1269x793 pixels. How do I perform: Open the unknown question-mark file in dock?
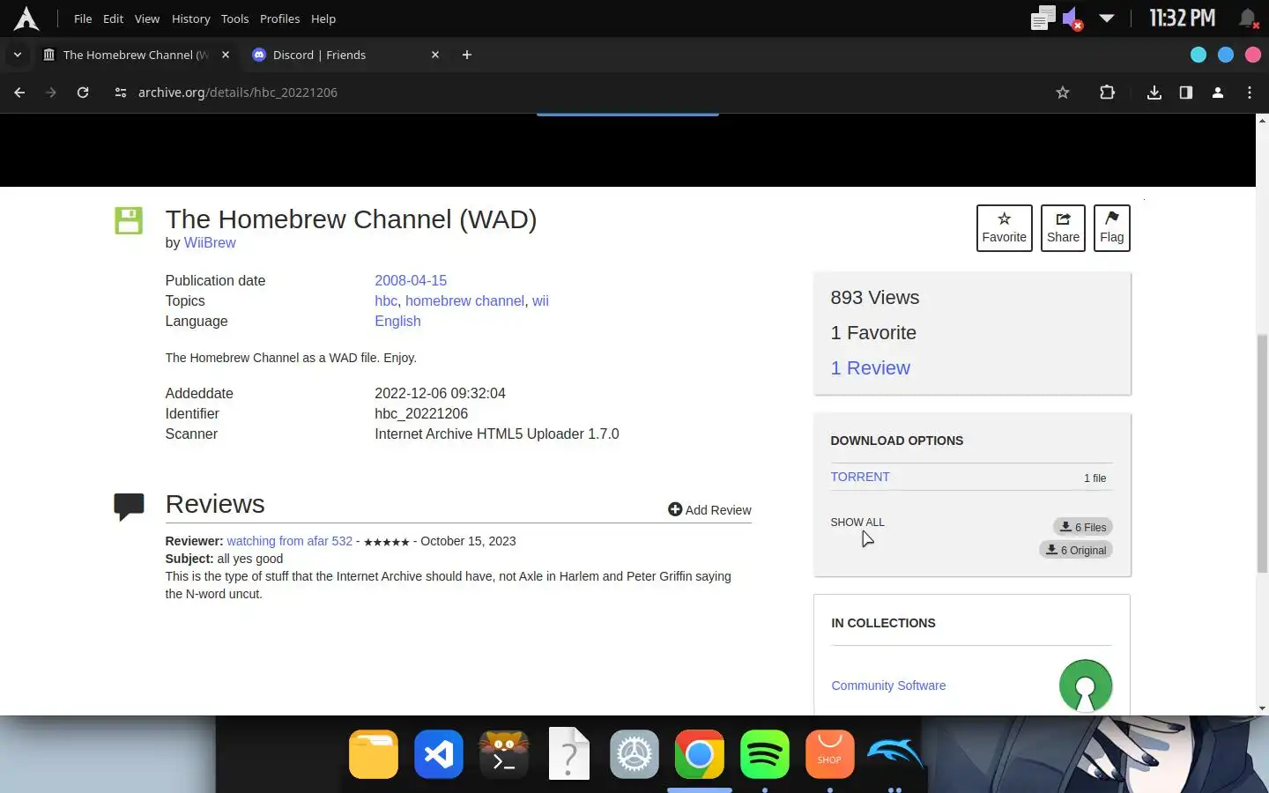[569, 754]
